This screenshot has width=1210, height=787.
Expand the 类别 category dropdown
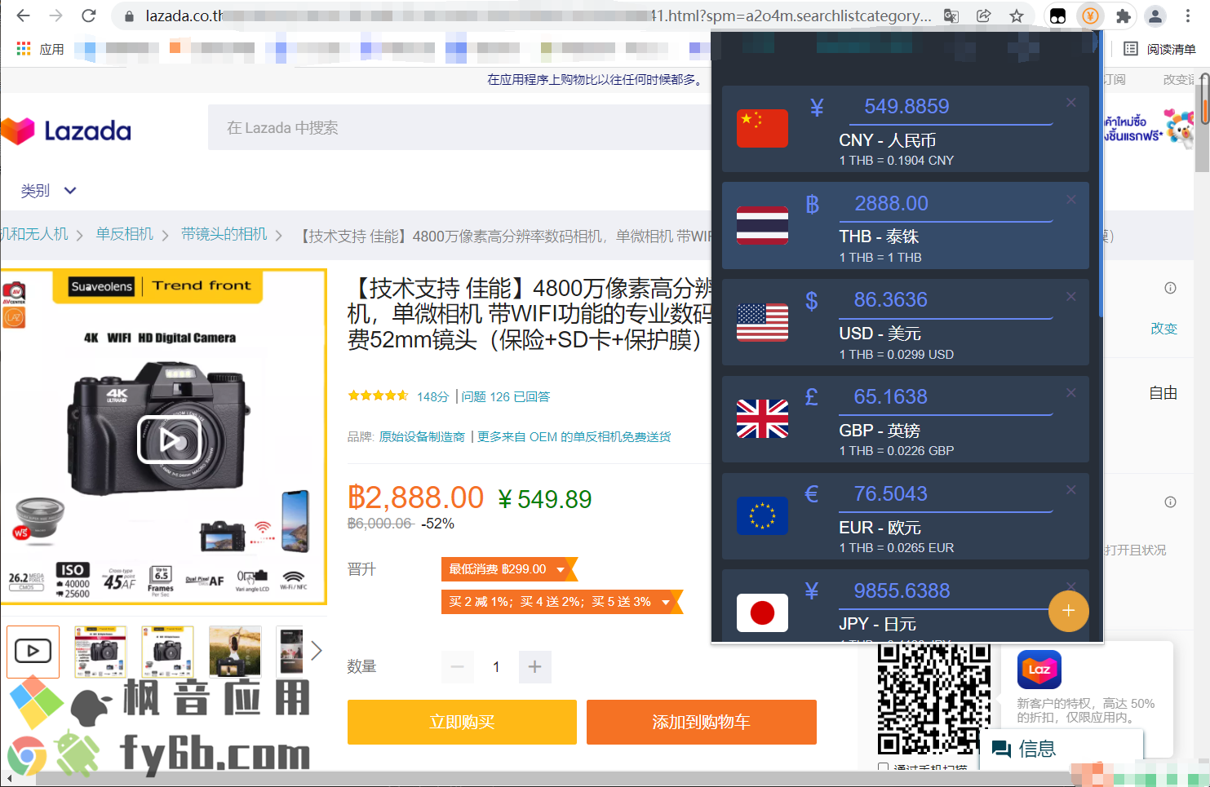pos(49,190)
